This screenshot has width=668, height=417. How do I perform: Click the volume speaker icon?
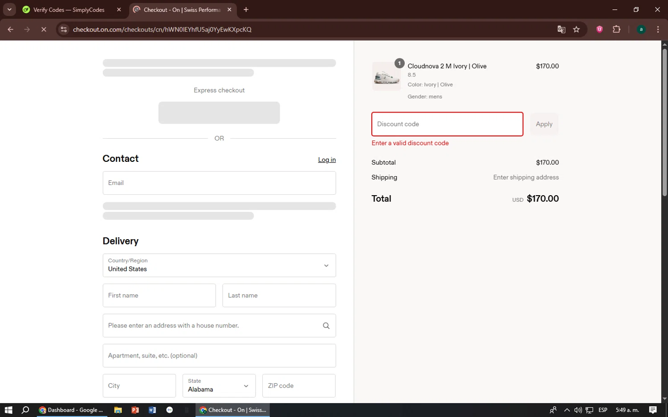pos(578,410)
